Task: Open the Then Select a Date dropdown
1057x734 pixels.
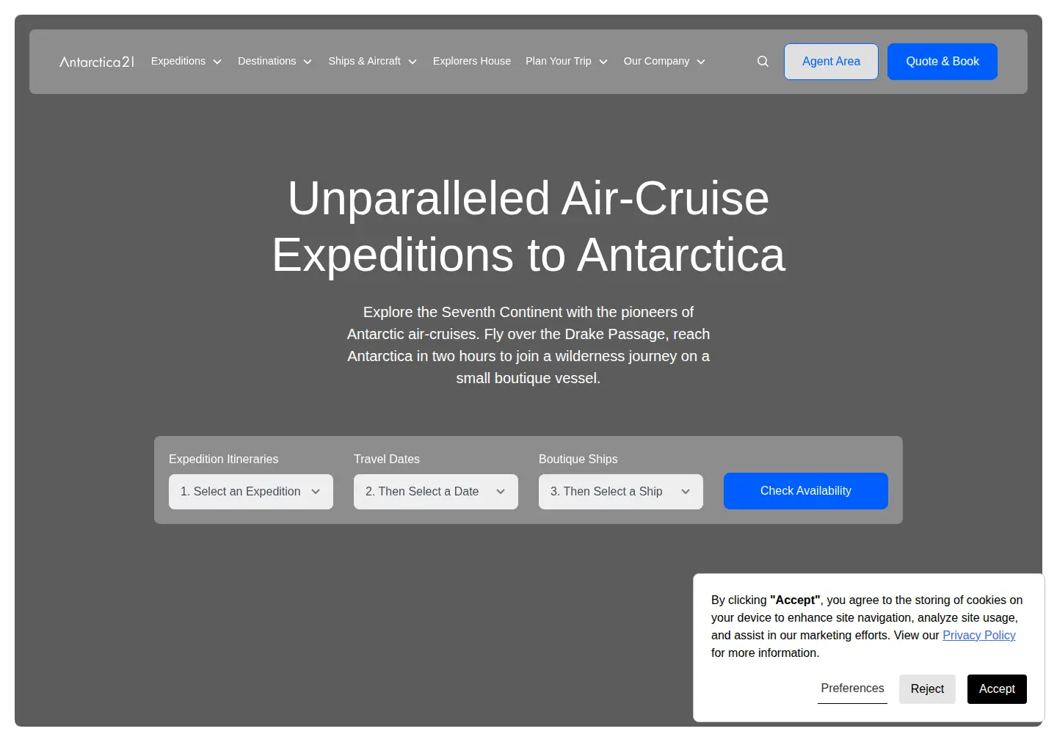Action: click(436, 492)
